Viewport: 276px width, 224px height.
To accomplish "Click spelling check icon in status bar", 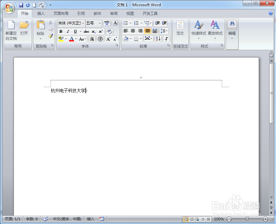I will point(45,219).
